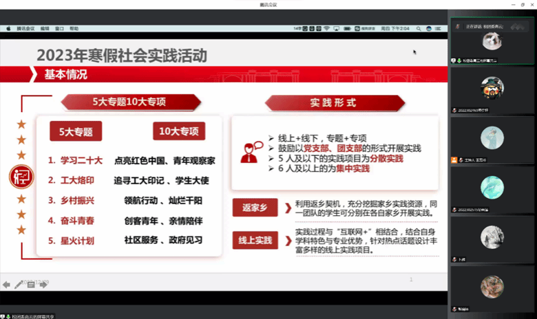
Task: Click the 线上实践 red label on the slide
Action: point(253,241)
